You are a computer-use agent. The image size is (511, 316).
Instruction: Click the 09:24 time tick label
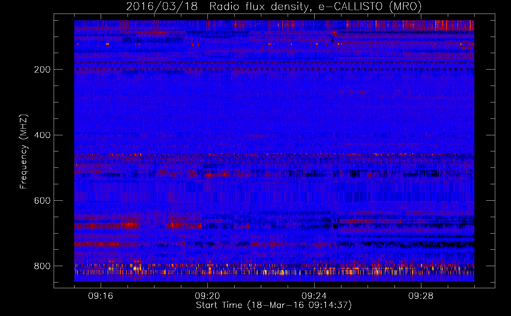(314, 296)
